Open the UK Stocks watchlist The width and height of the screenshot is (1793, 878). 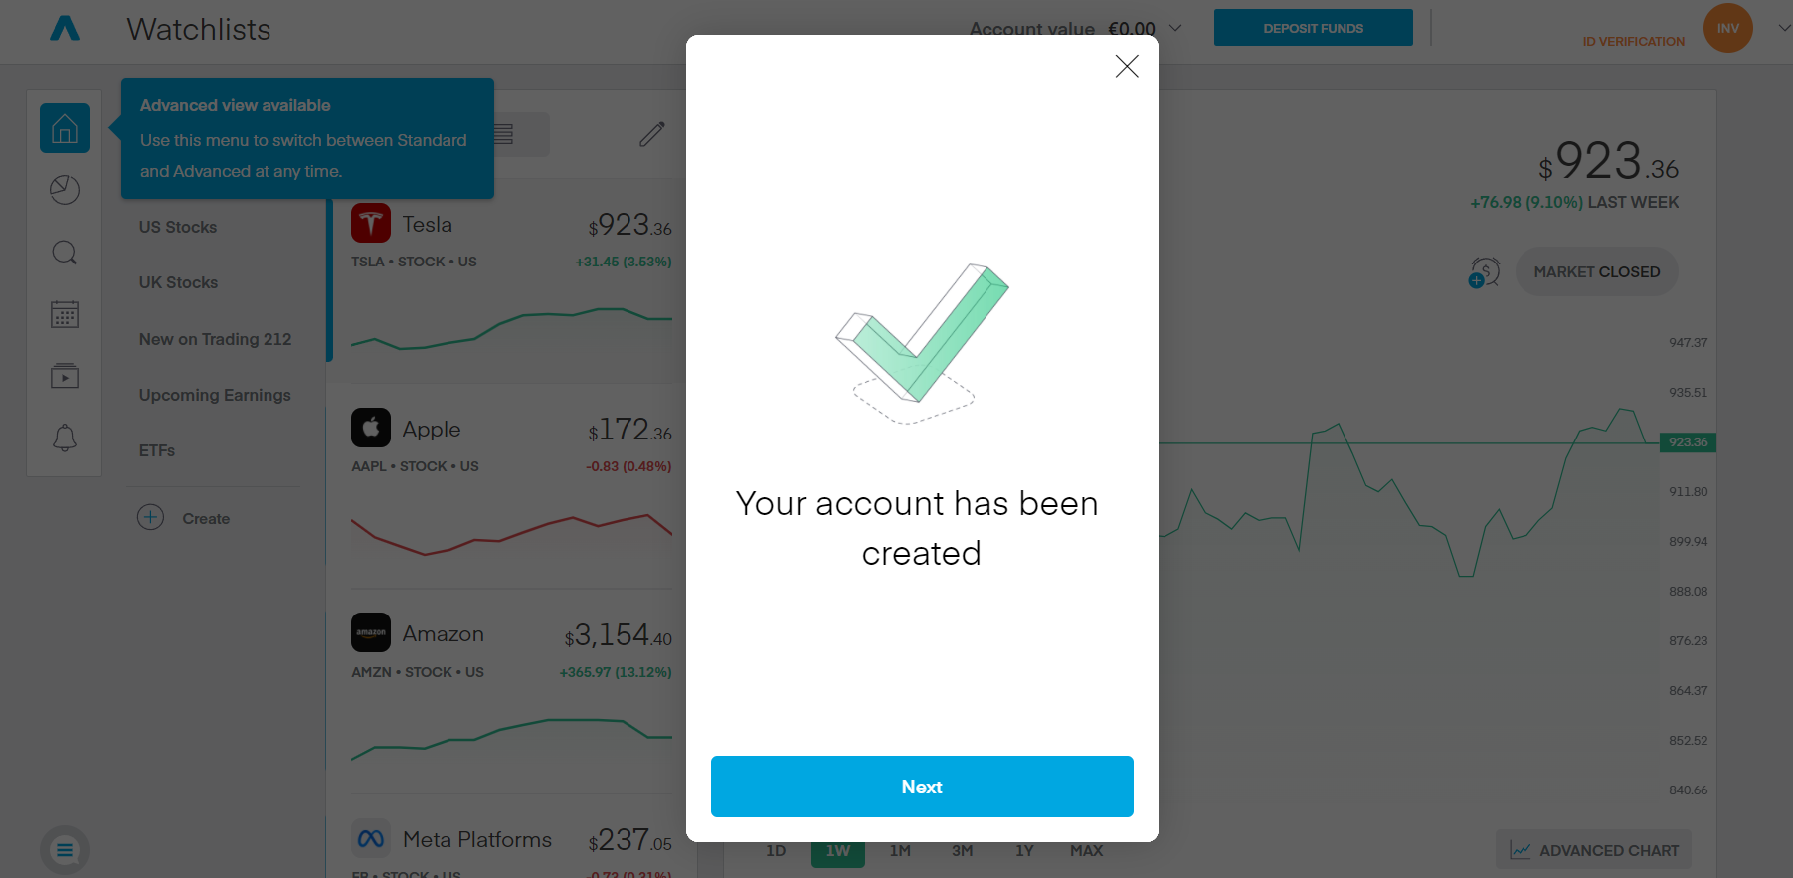click(178, 283)
